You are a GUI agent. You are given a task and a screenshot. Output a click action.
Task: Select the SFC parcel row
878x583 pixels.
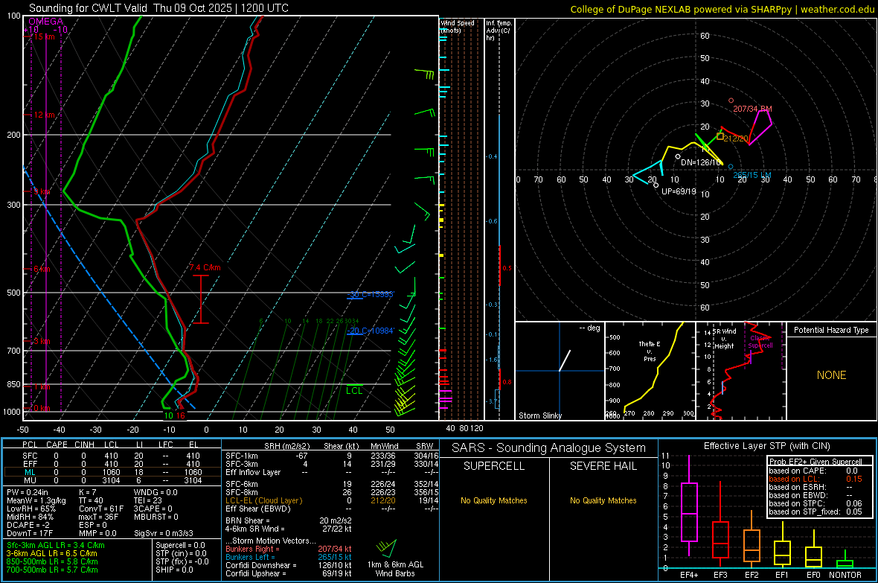(x=112, y=456)
